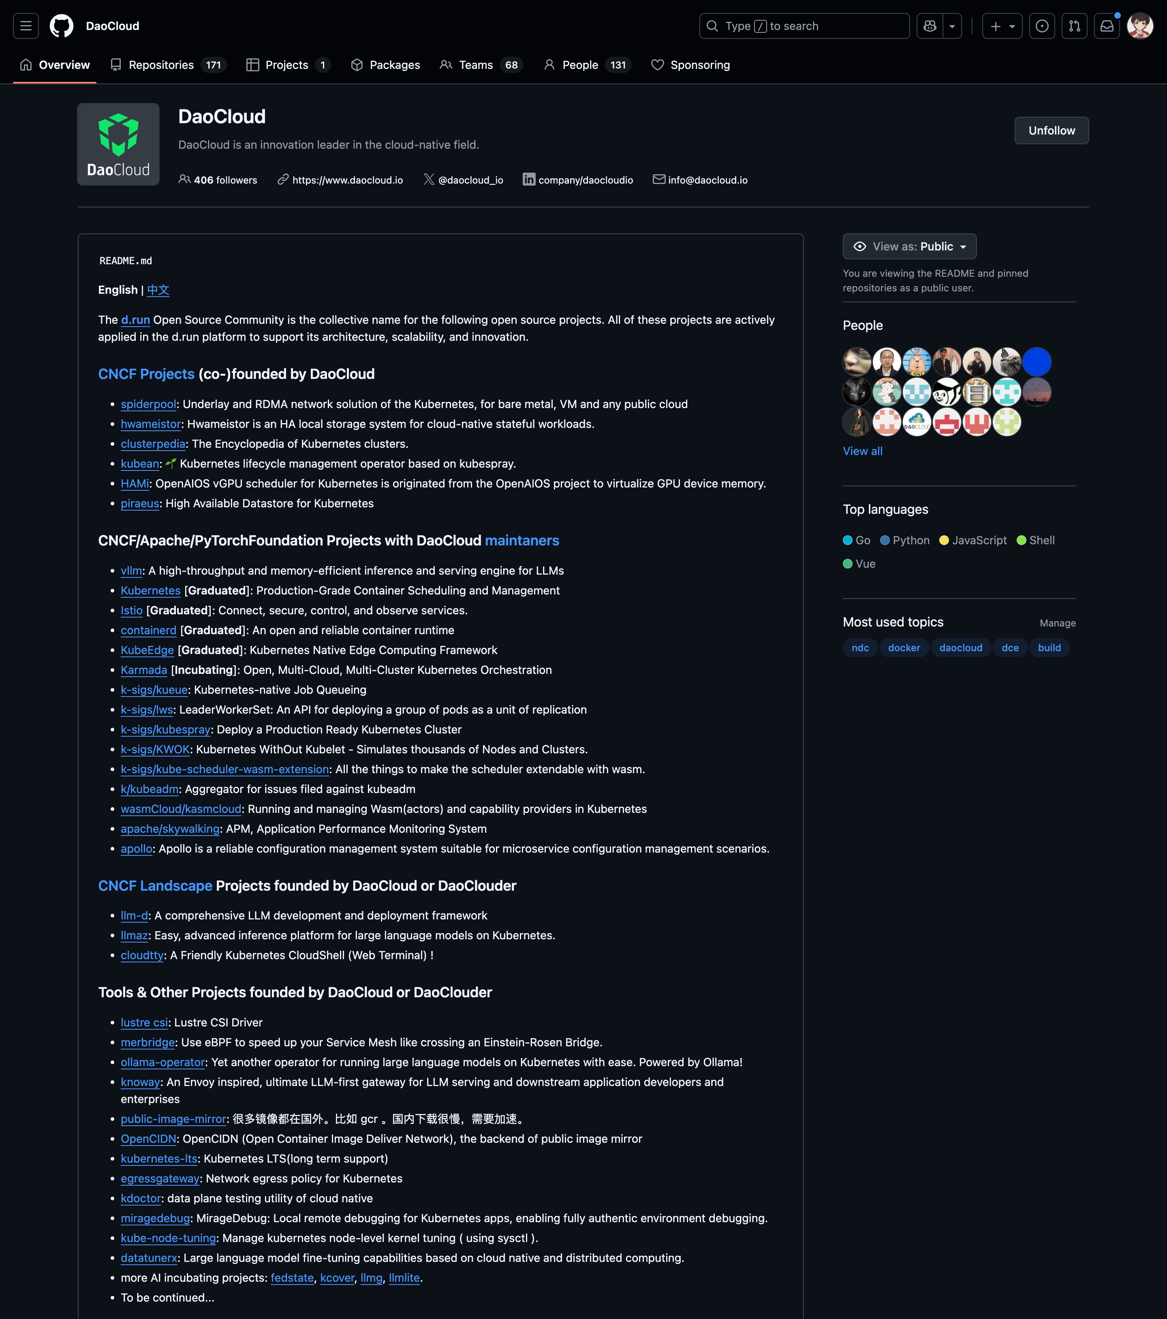Open the hamburger navigation menu
Image resolution: width=1167 pixels, height=1319 pixels.
pyautogui.click(x=26, y=26)
